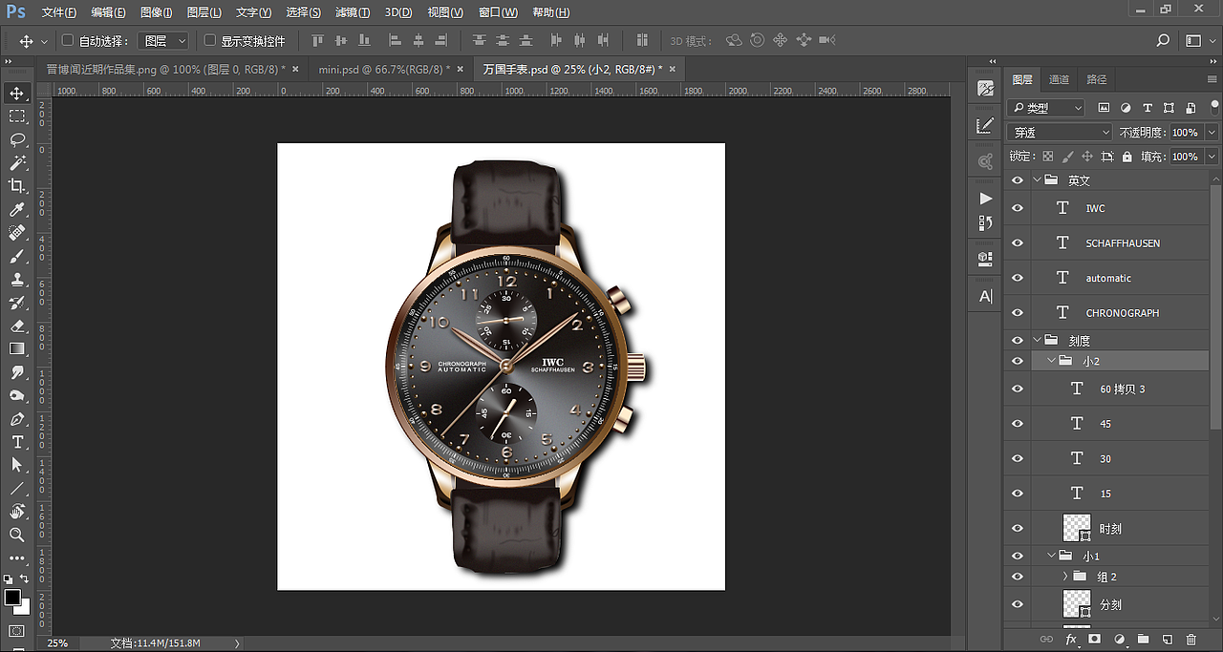
Task: Toggle visibility of 英文 group
Action: coord(1018,180)
